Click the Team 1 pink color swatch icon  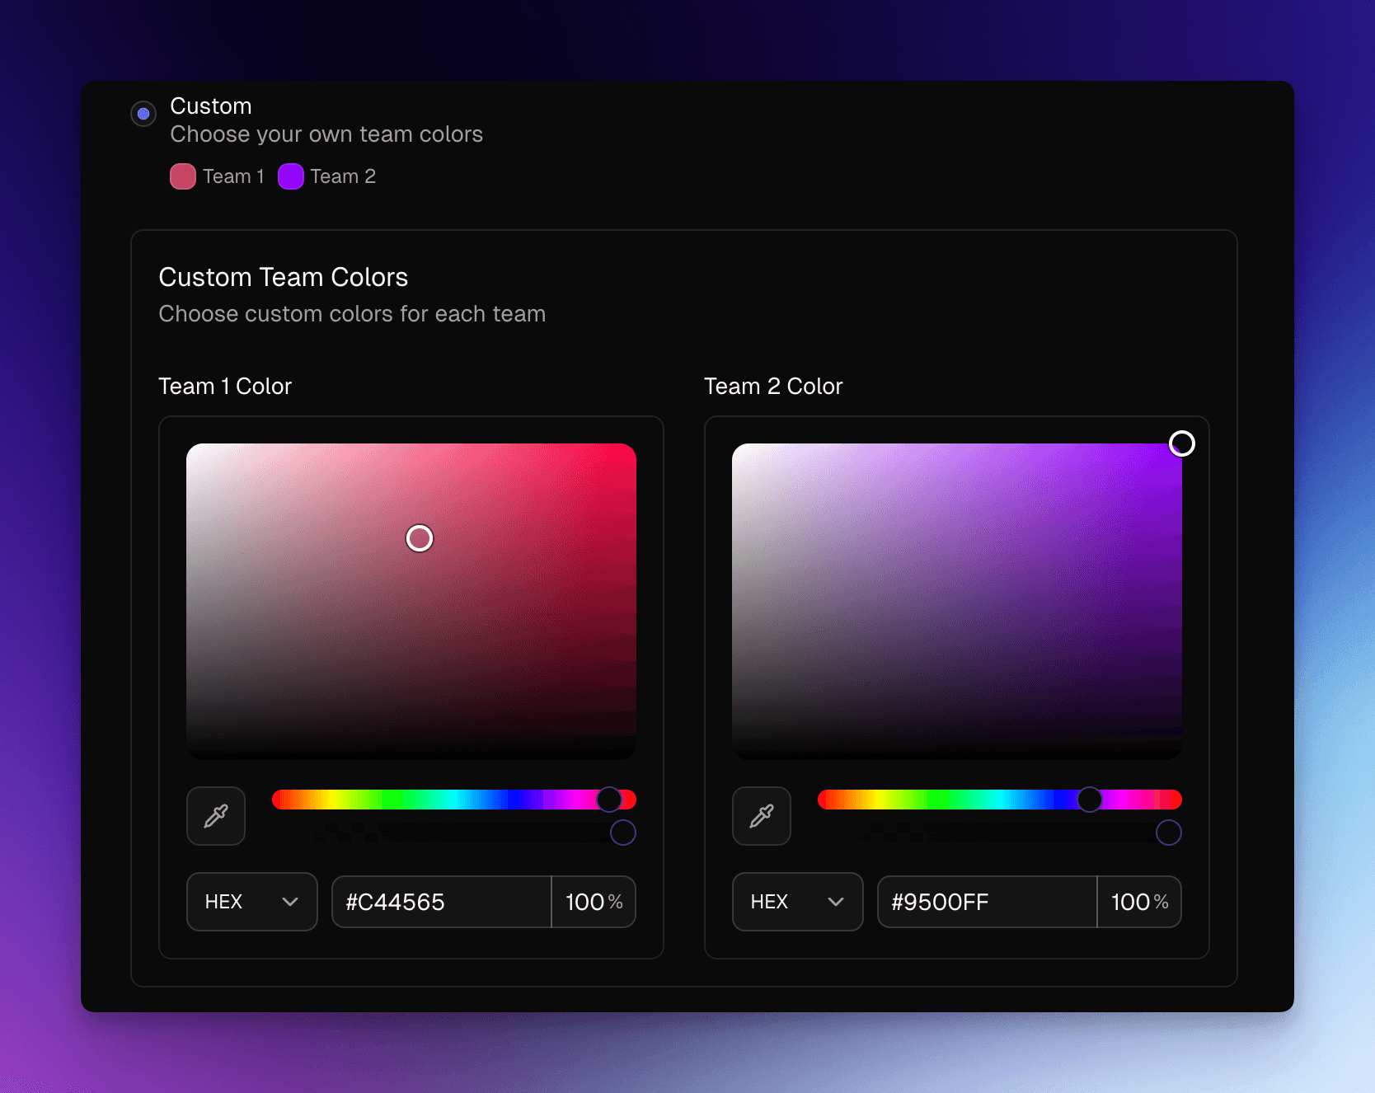coord(182,176)
